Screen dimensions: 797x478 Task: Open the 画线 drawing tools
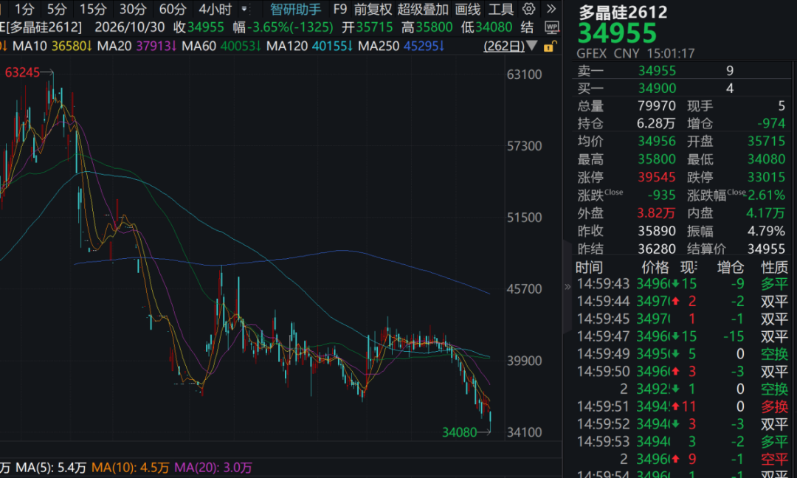(x=468, y=9)
